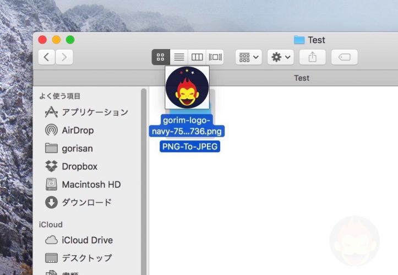Click the Test tab bar label

tap(302, 78)
